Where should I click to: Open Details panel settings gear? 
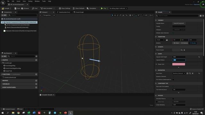pos(203,16)
